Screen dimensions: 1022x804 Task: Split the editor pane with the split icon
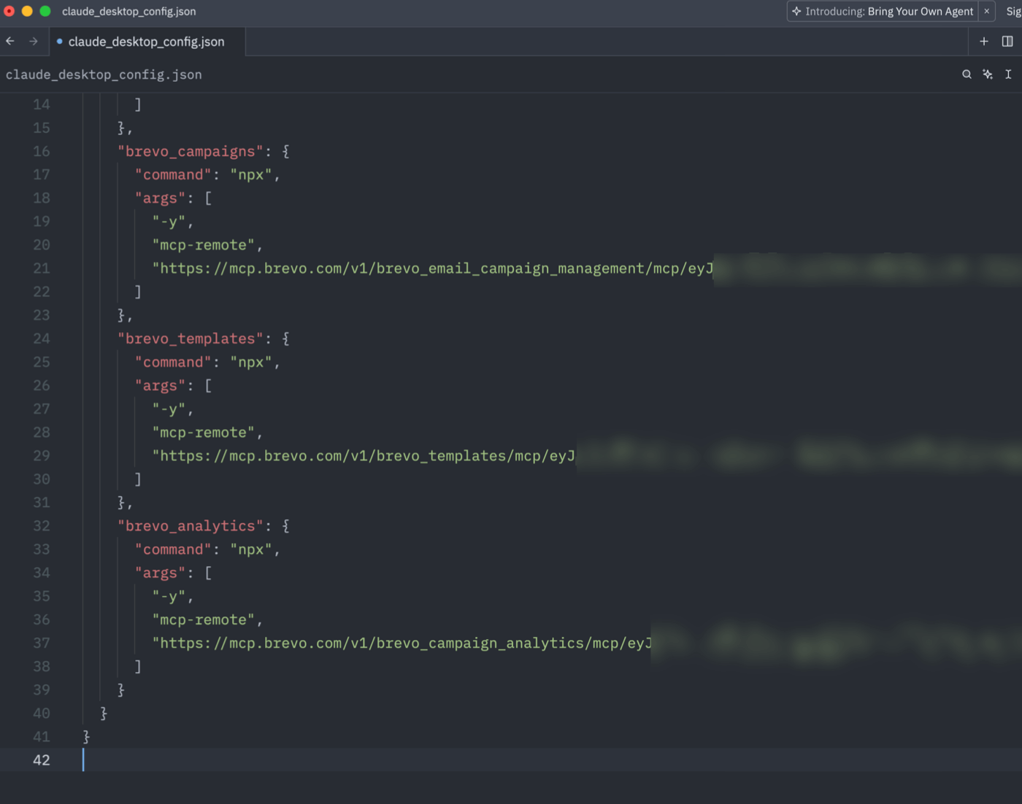click(1007, 42)
